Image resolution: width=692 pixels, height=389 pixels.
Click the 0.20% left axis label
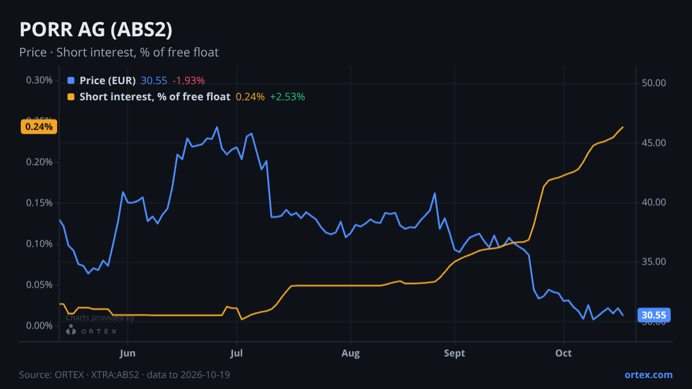click(39, 162)
